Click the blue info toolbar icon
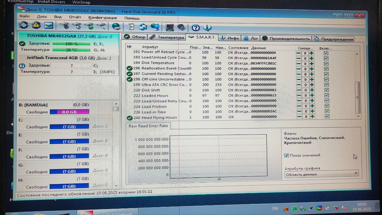The height and width of the screenshot is (215, 382). [207, 28]
